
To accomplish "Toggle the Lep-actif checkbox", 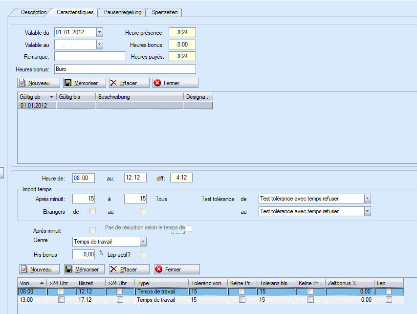I will point(143,254).
